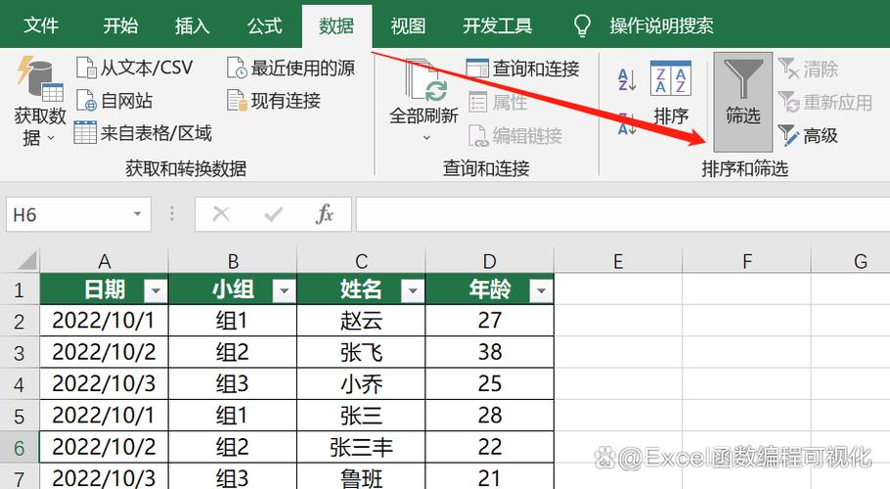Select column D header
This screenshot has width=890, height=489.
[x=490, y=261]
